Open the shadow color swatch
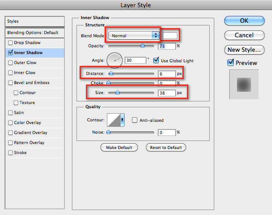 [x=170, y=35]
